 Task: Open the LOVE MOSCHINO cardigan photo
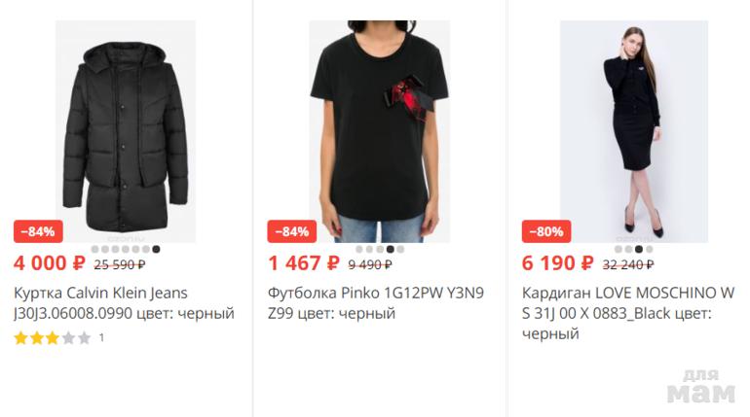pyautogui.click(x=634, y=131)
